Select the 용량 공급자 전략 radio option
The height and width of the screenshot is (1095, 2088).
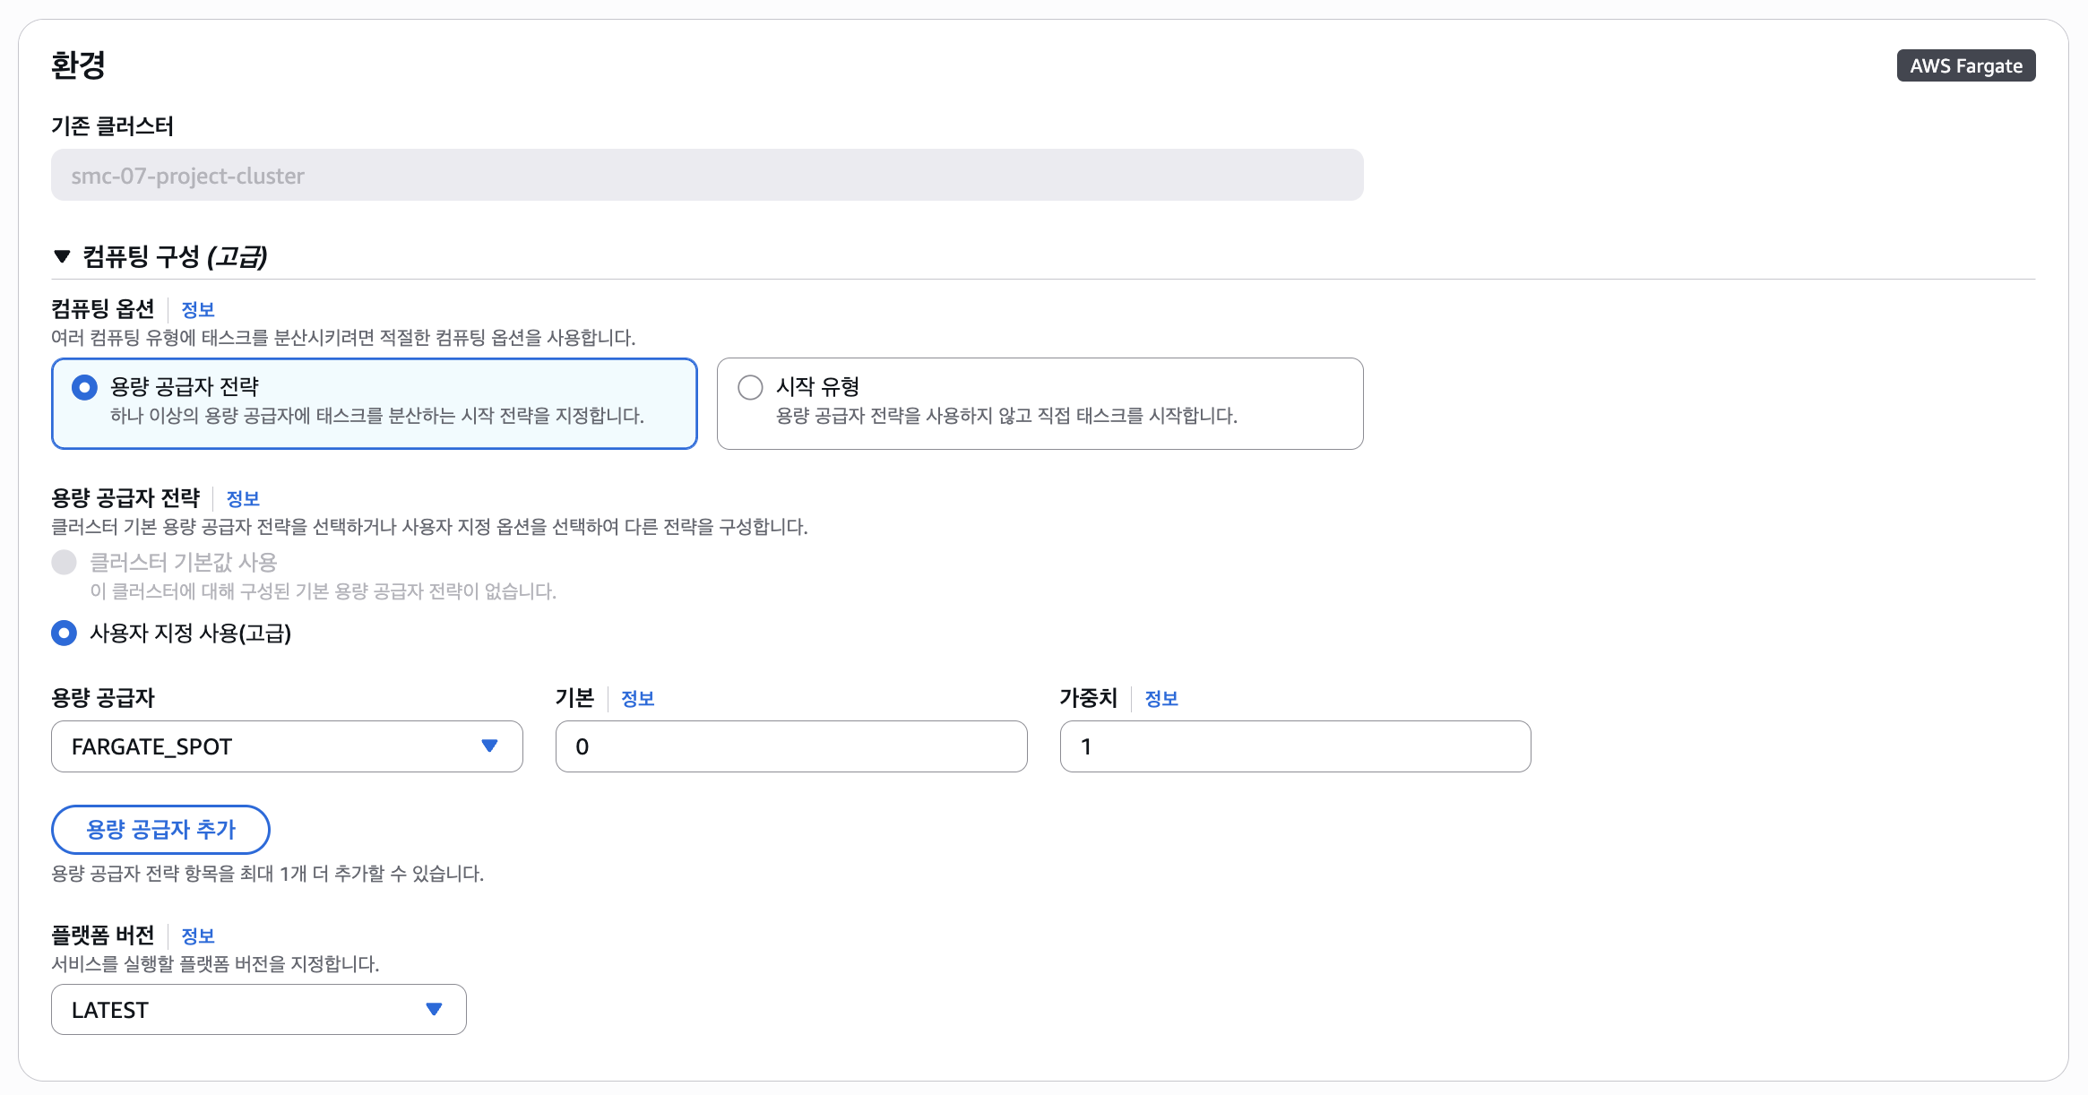click(84, 387)
